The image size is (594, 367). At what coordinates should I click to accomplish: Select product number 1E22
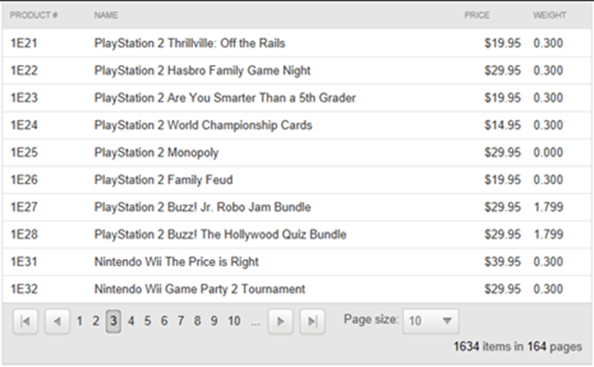click(x=24, y=71)
